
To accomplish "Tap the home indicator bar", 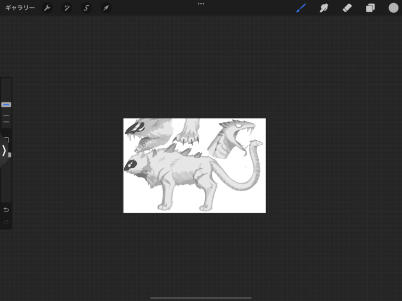I will [x=201, y=298].
